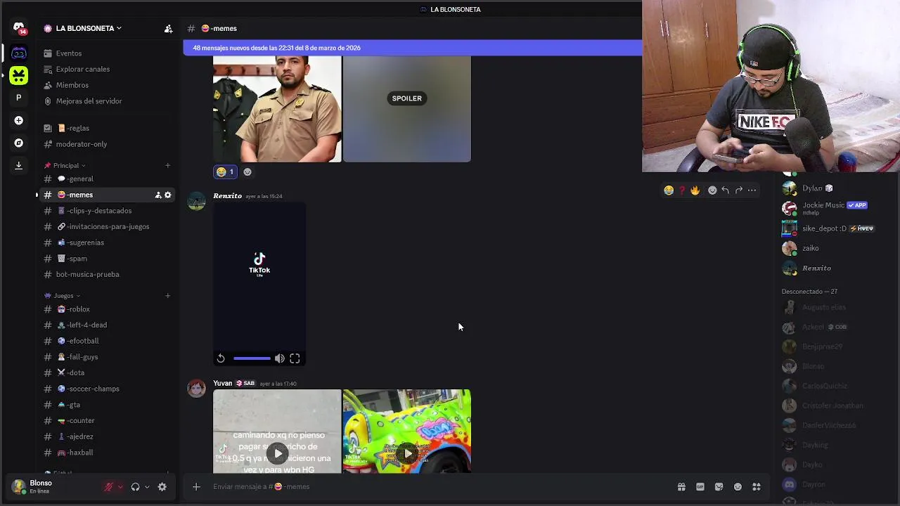Select the LA BLONSONETA server icon

tap(19, 53)
